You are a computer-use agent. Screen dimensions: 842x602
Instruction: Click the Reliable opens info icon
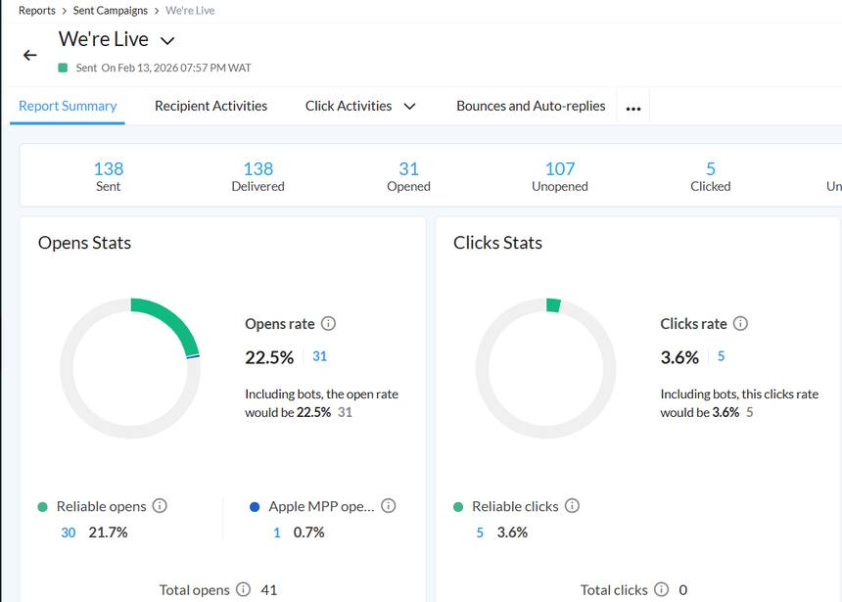click(160, 506)
